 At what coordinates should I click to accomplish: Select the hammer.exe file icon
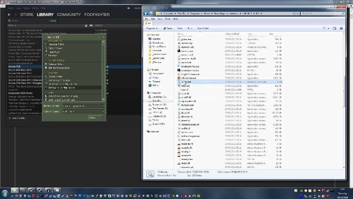pyautogui.click(x=179, y=51)
